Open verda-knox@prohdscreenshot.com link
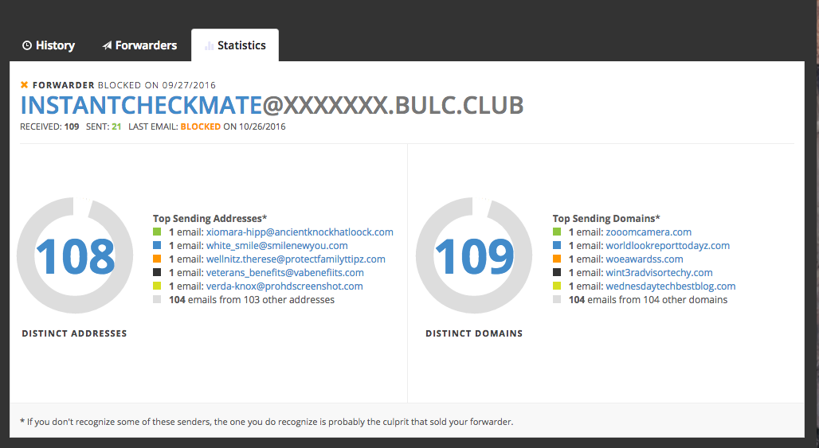 pyautogui.click(x=284, y=286)
